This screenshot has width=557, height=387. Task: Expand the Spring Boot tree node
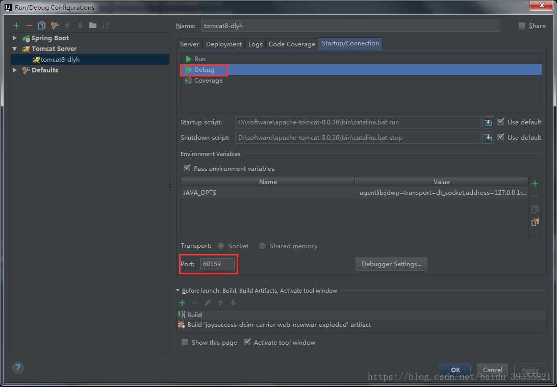[15, 38]
